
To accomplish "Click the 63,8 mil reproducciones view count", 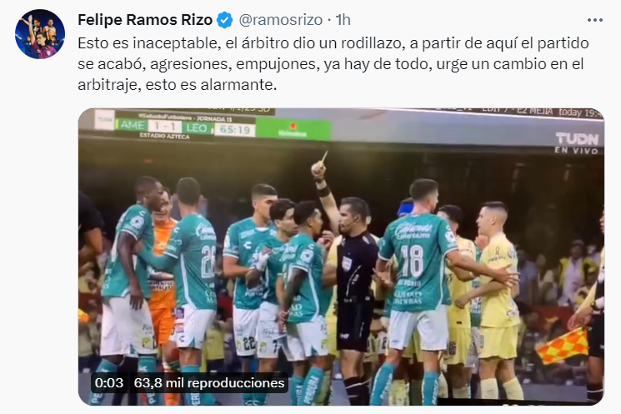I will click(209, 383).
